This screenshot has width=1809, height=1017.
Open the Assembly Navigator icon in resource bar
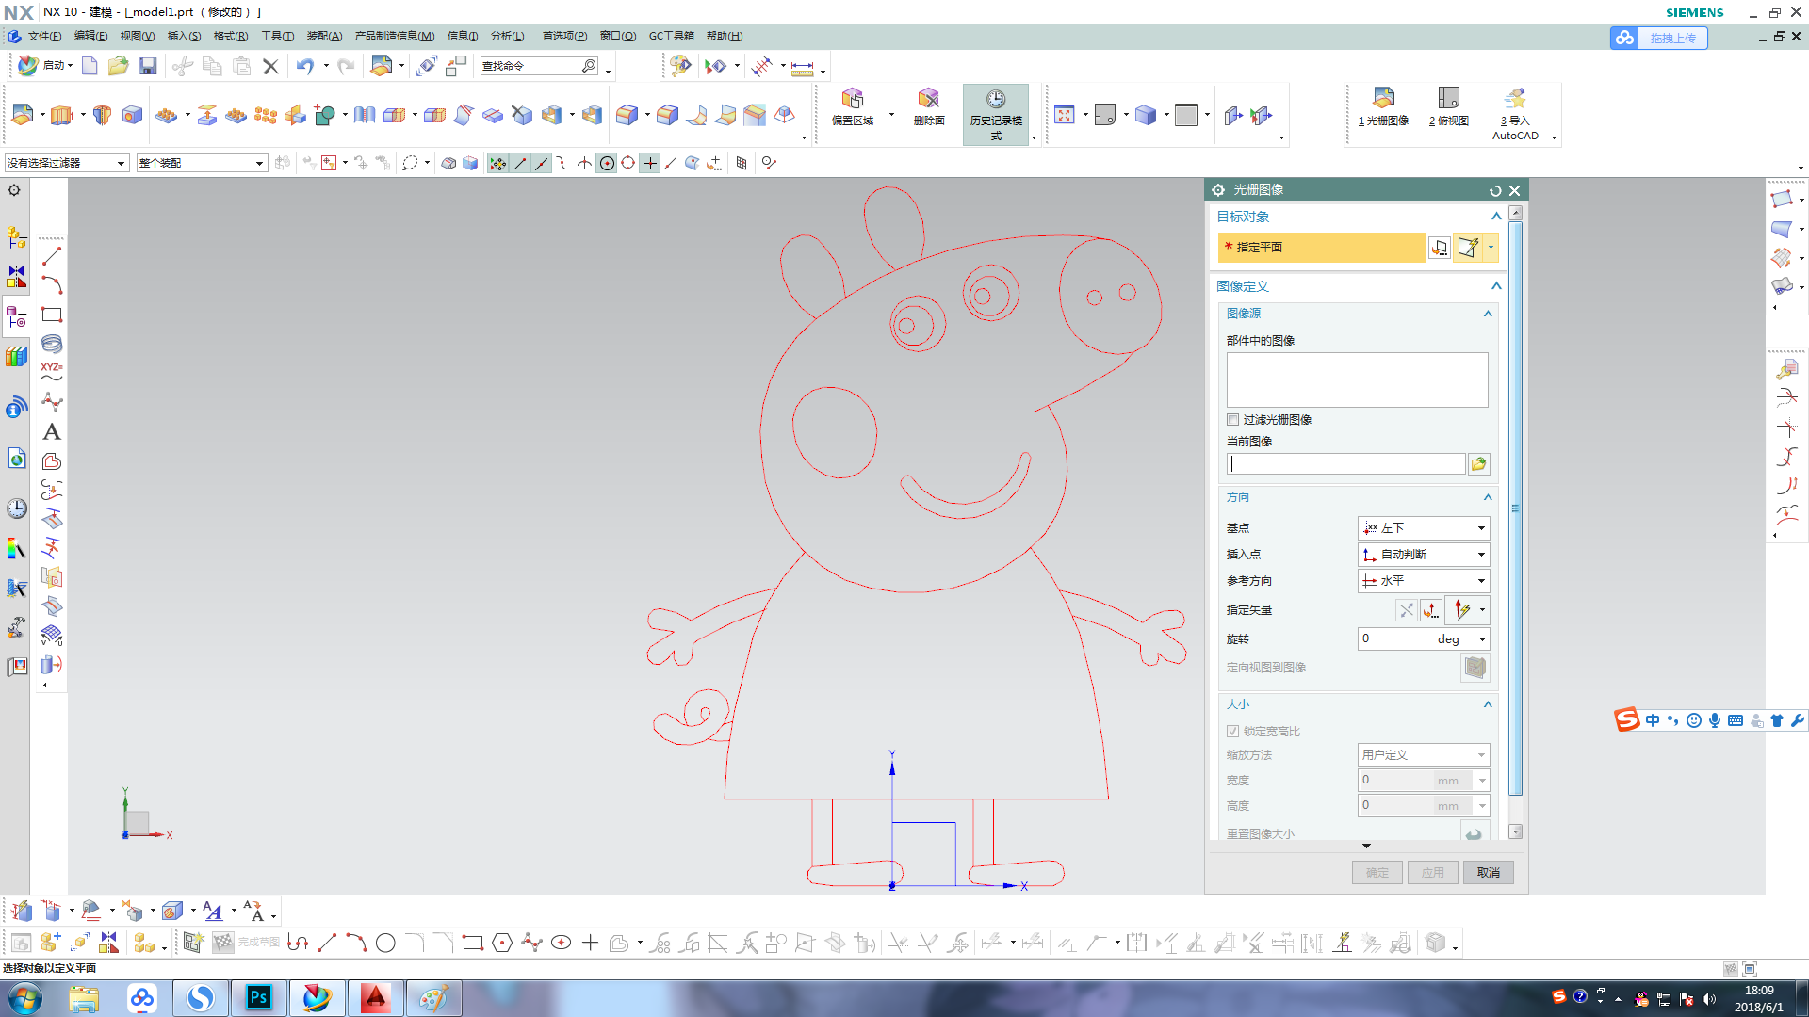17,237
